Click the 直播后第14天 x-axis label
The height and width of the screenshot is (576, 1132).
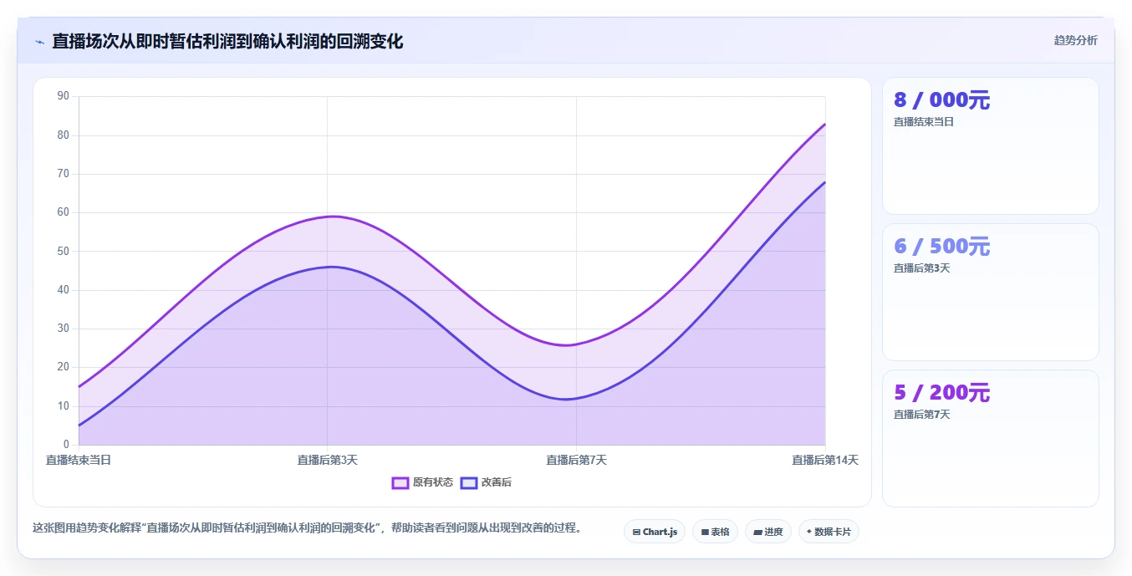pyautogui.click(x=825, y=460)
